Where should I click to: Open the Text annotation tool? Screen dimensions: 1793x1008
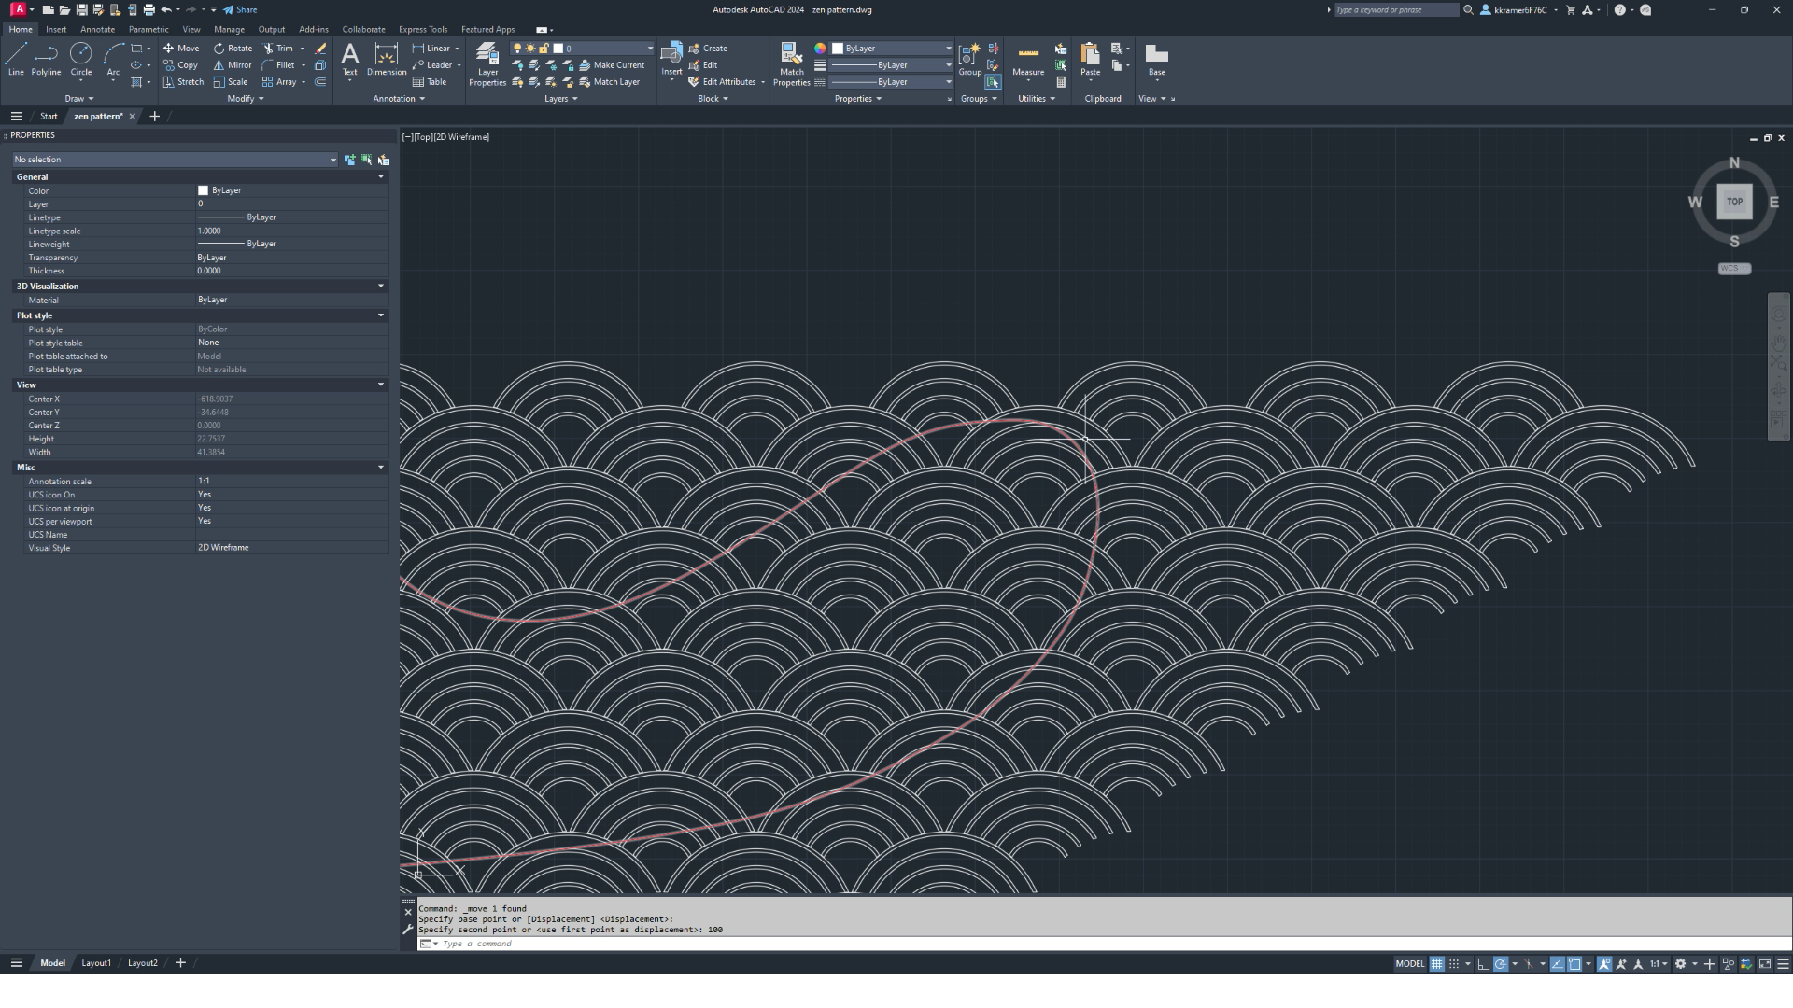click(x=350, y=59)
